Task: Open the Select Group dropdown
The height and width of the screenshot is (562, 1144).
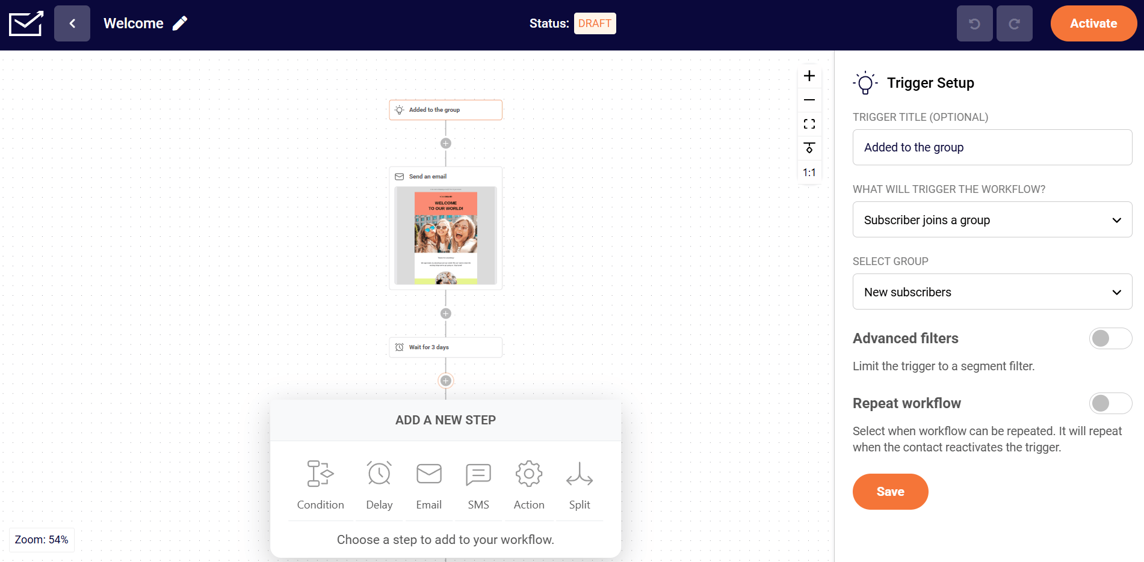Action: tap(992, 292)
